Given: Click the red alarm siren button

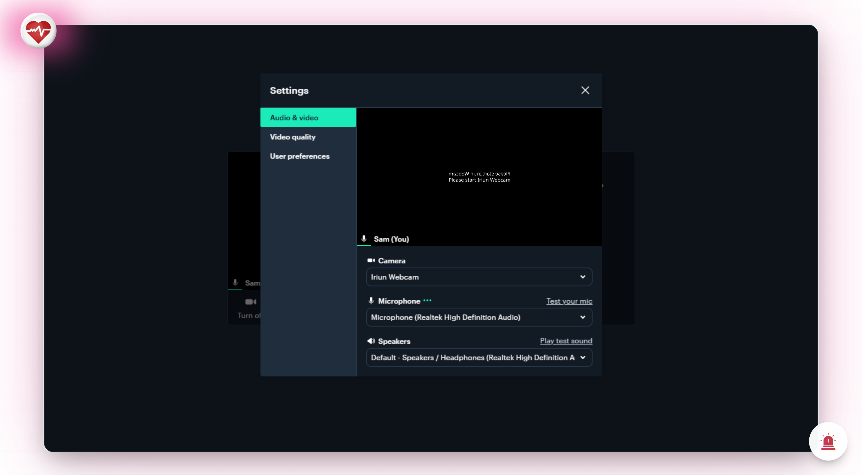Looking at the screenshot, I should (x=828, y=442).
